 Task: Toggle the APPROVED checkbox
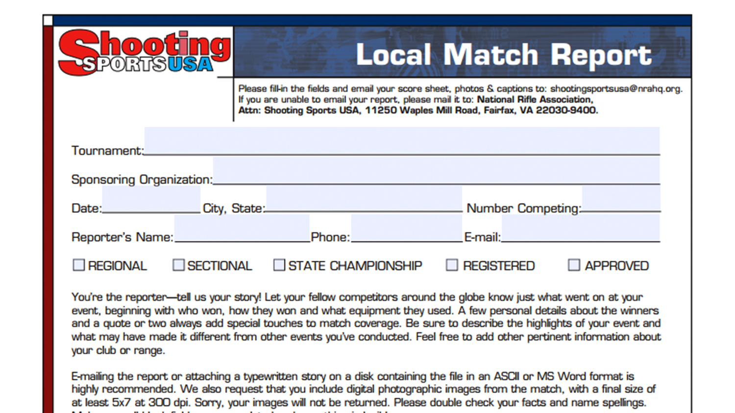click(574, 265)
